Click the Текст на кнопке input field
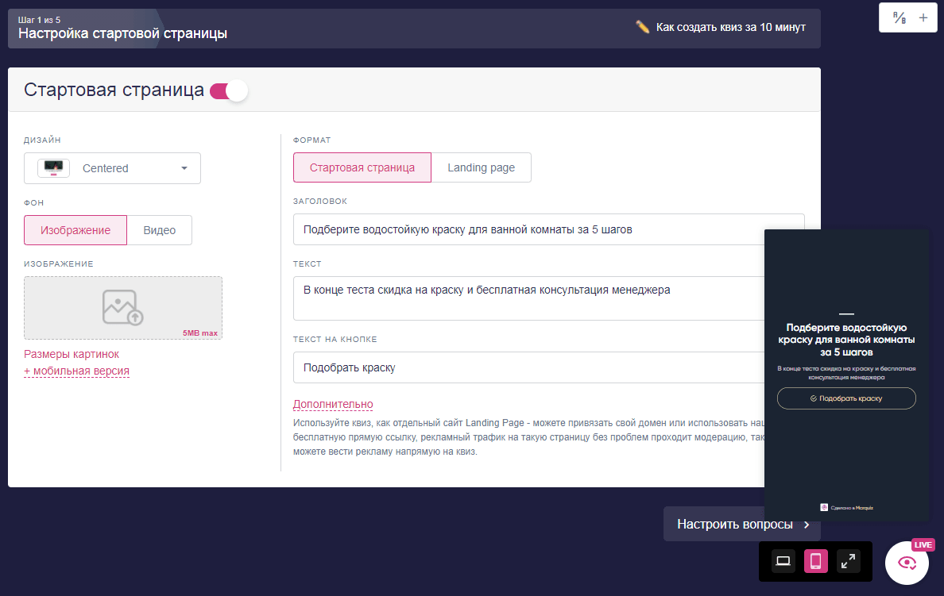 (x=528, y=367)
